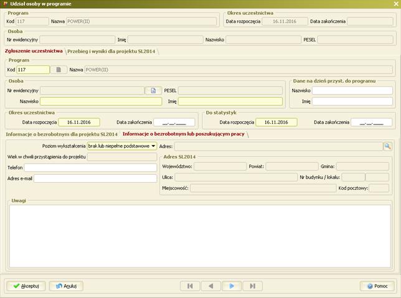Click inside the Uwagi text area
Viewport: 401px width, 298px height.
tap(200, 236)
